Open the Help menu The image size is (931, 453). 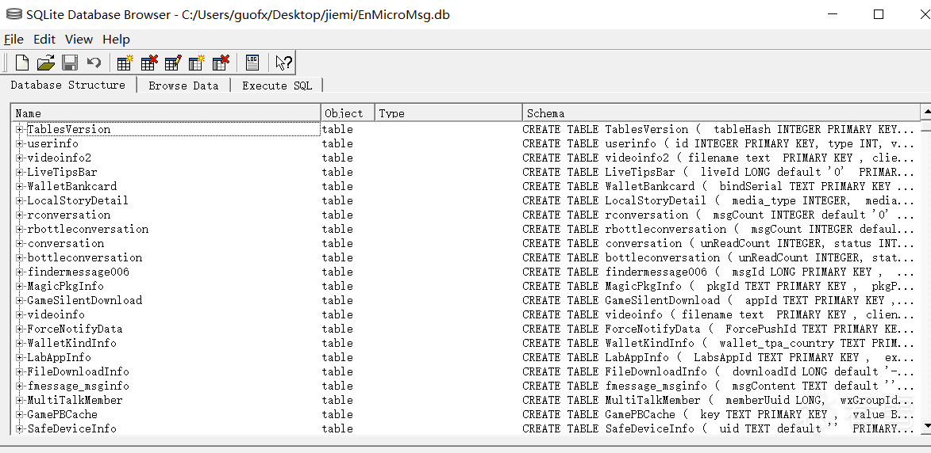pos(116,39)
